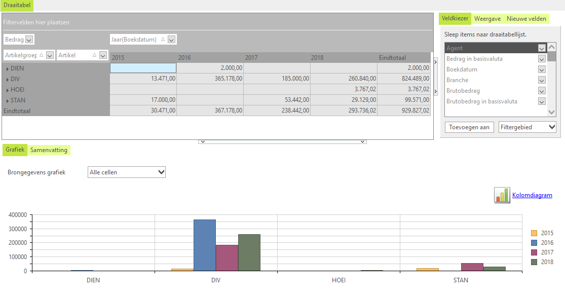Click upper arrow beside the pivot table edge
Viewport: 565px width, 293px height.
[436, 62]
